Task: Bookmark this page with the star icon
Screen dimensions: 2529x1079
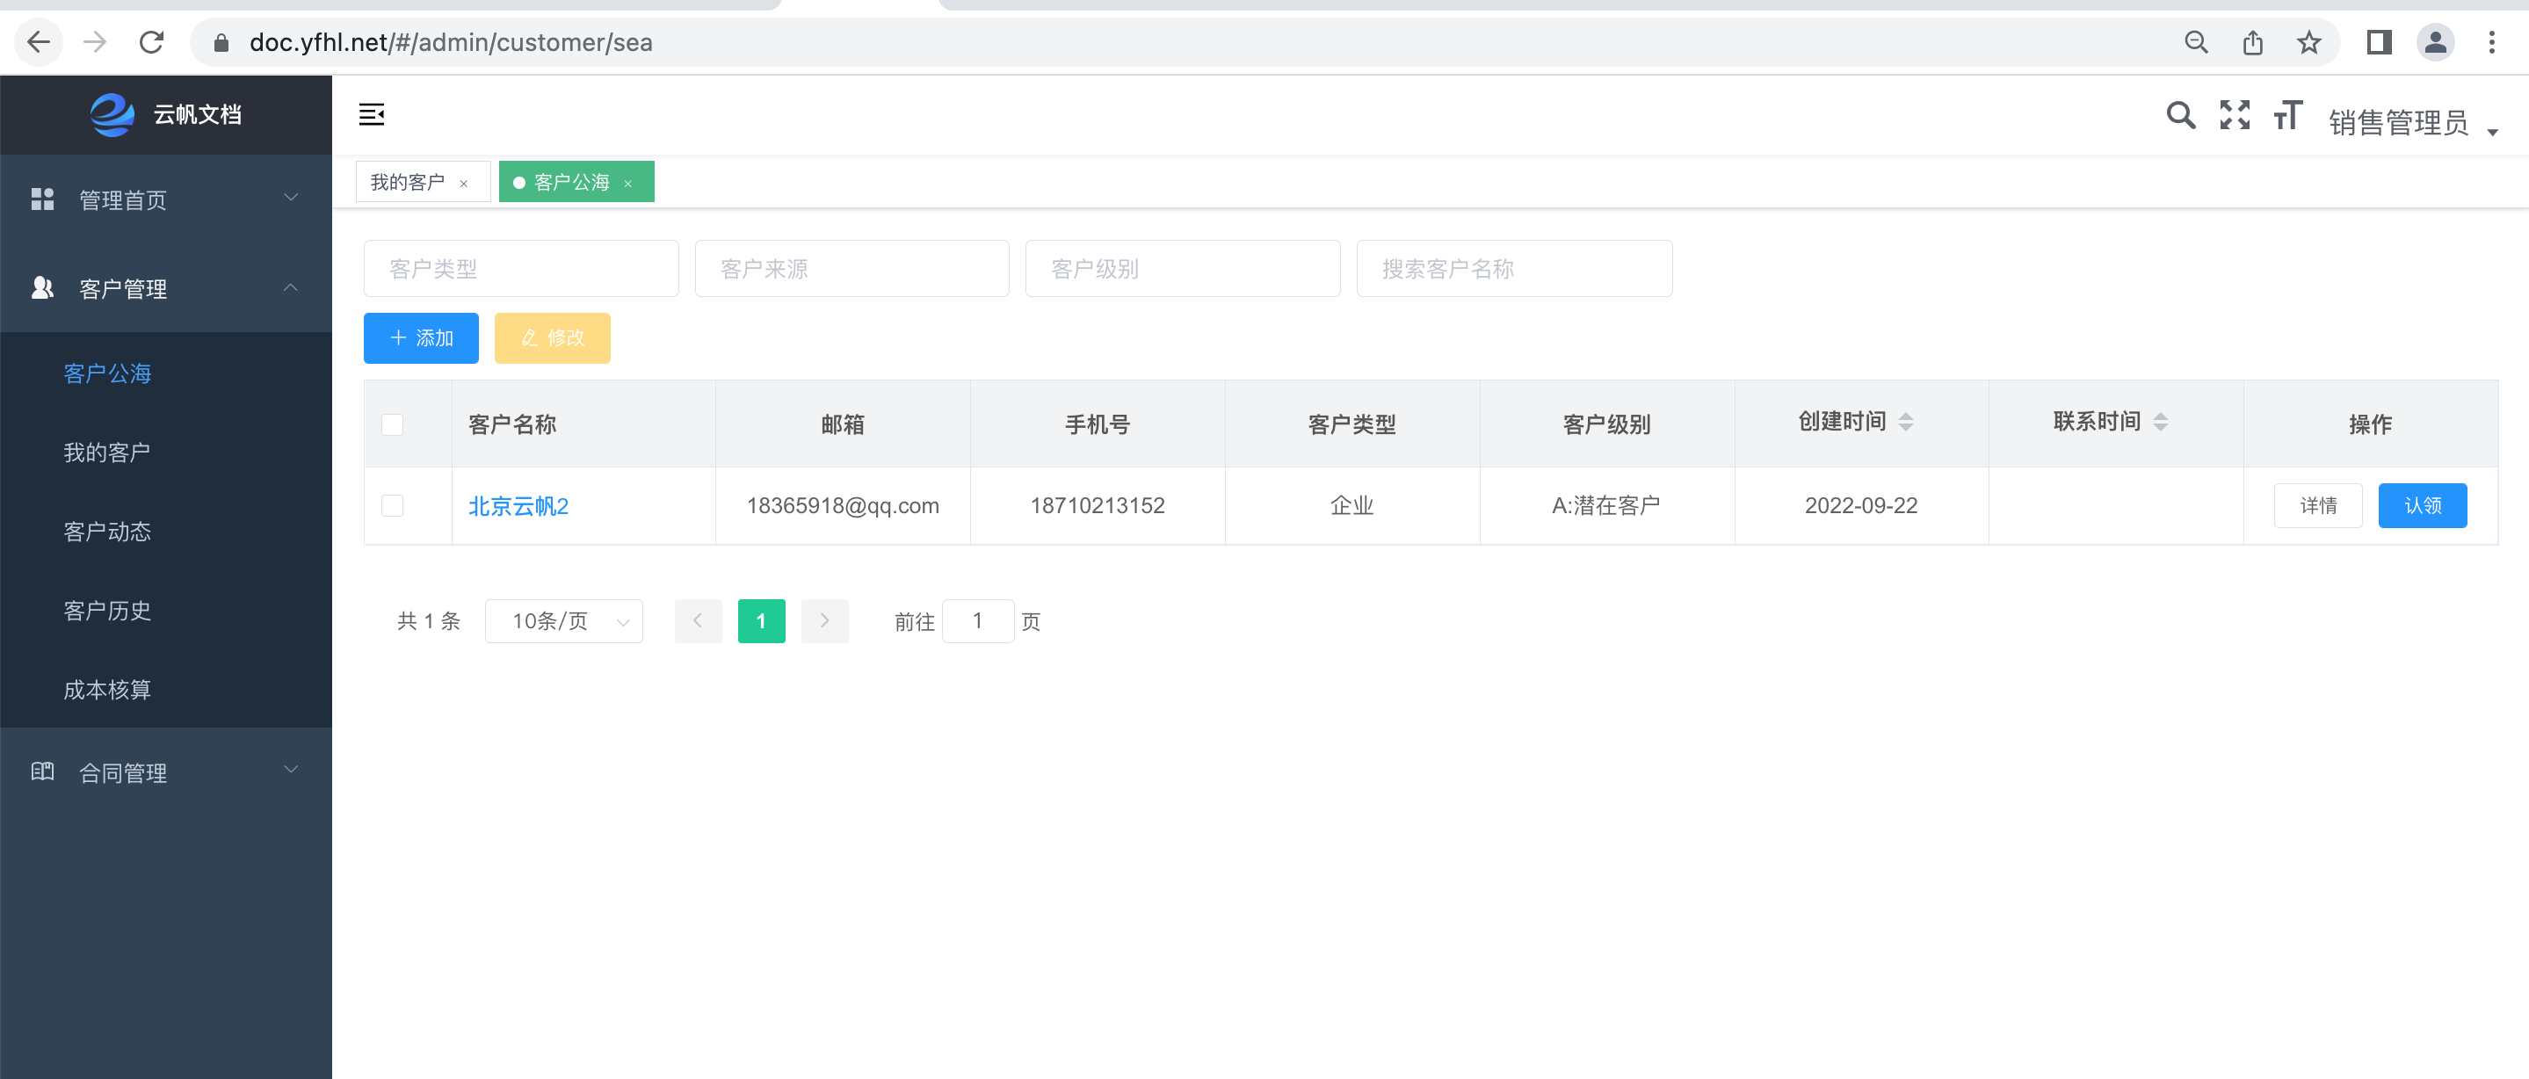Action: [x=2309, y=42]
